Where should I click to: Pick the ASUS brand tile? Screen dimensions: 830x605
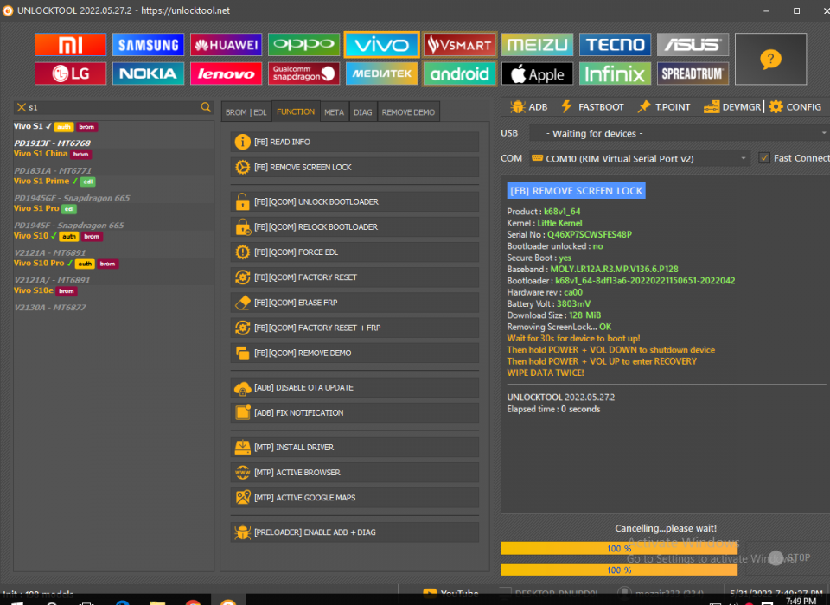693,45
